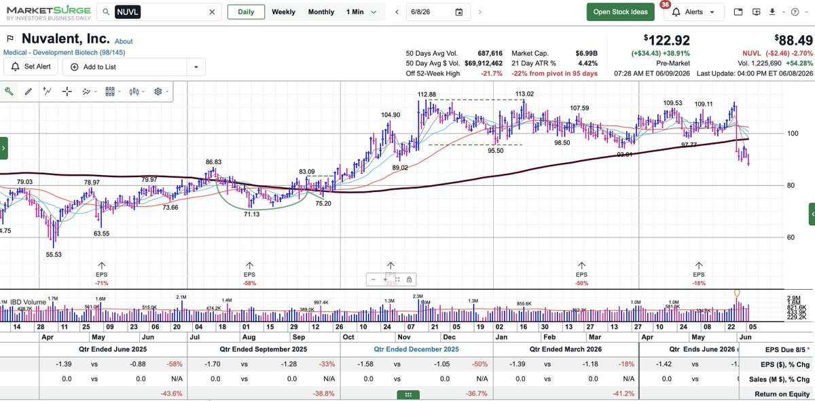Click the flag icon beside Nuvalent, Inc.

coord(10,39)
